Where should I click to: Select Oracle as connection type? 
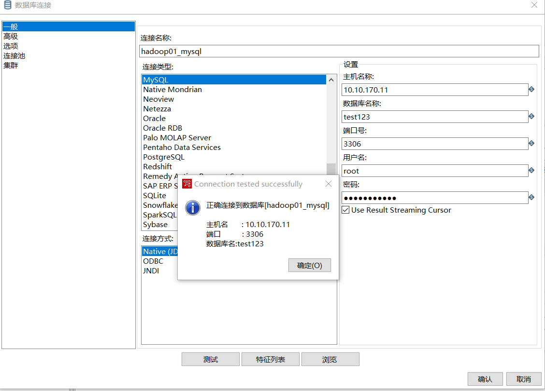click(154, 118)
